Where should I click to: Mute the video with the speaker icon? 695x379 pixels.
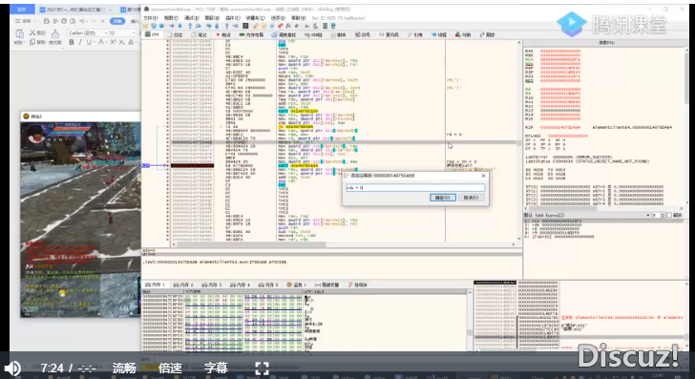pyautogui.click(x=12, y=368)
